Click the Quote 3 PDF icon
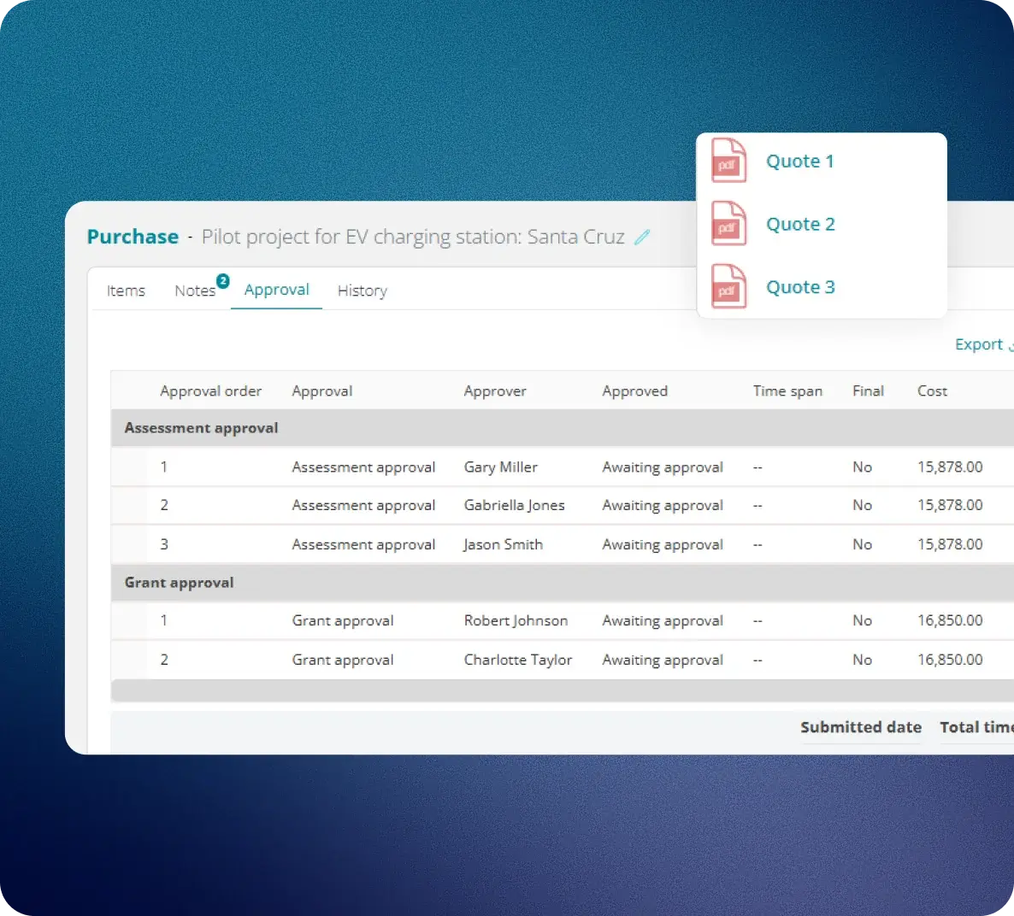Image resolution: width=1014 pixels, height=916 pixels. coord(728,285)
